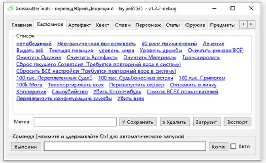This screenshot has height=163, width=266.
Task: Copy command using the Копи button
Action: click(218, 147)
